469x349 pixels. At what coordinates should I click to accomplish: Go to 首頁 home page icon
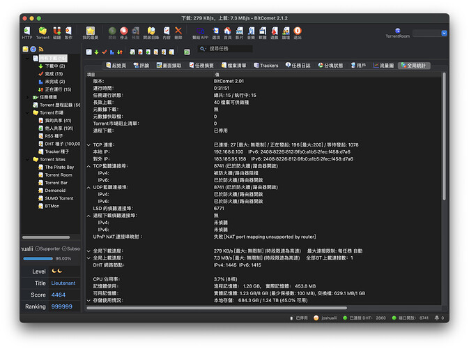(x=228, y=33)
